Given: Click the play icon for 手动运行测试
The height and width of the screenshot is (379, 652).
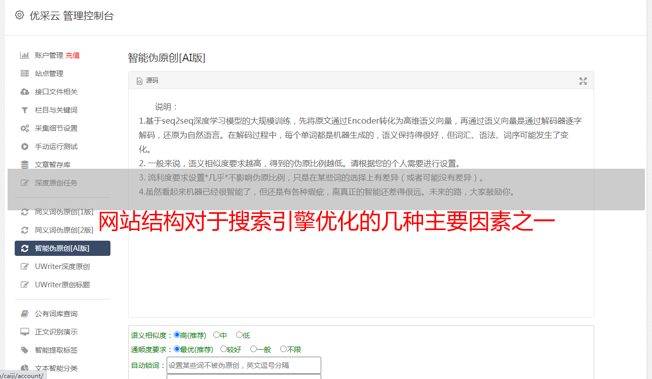Looking at the screenshot, I should point(24,146).
